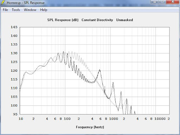Click the 100 value on the dB axis
Image resolution: width=180 pixels, height=135 pixels.
tap(14, 105)
